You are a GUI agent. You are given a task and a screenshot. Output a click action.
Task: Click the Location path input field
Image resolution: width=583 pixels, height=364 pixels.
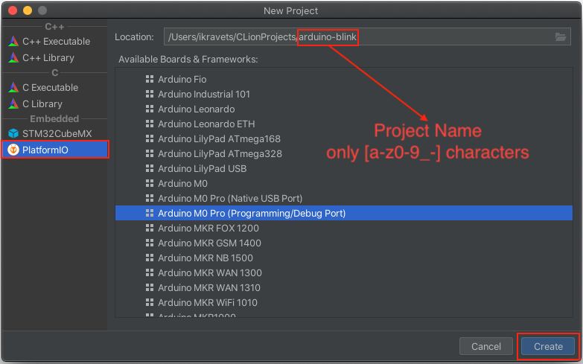pyautogui.click(x=367, y=36)
